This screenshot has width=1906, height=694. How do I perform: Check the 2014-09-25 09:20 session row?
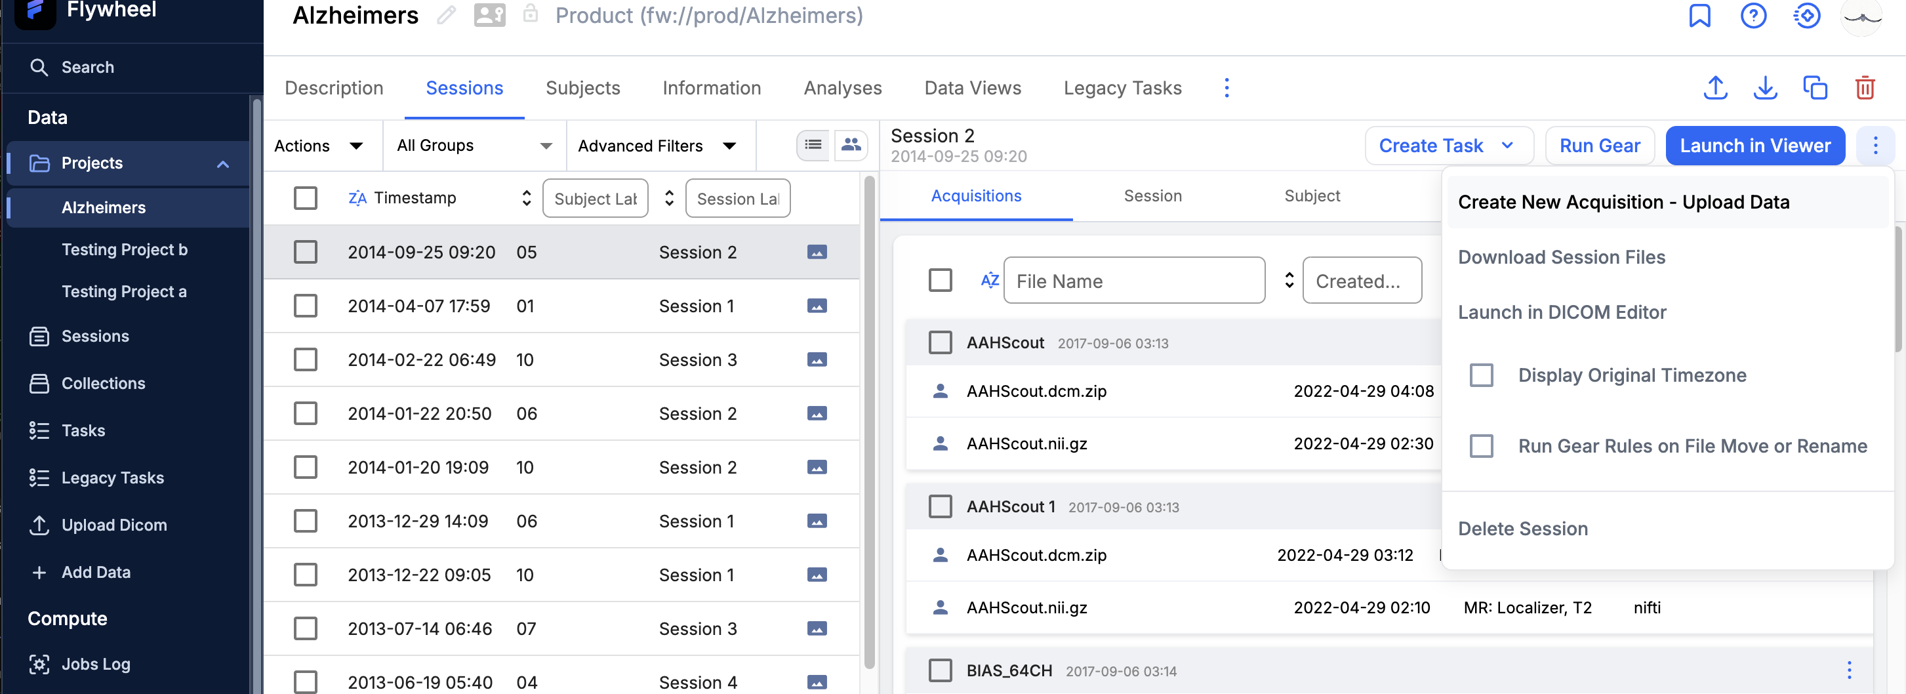pos(306,253)
